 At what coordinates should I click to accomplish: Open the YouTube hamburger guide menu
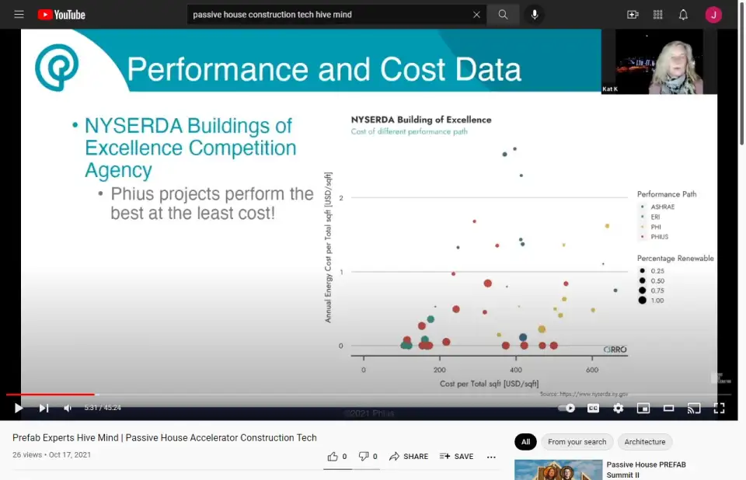pyautogui.click(x=19, y=15)
